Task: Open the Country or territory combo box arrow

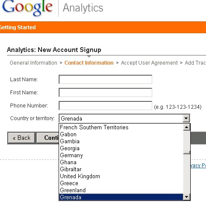Action: [186, 118]
